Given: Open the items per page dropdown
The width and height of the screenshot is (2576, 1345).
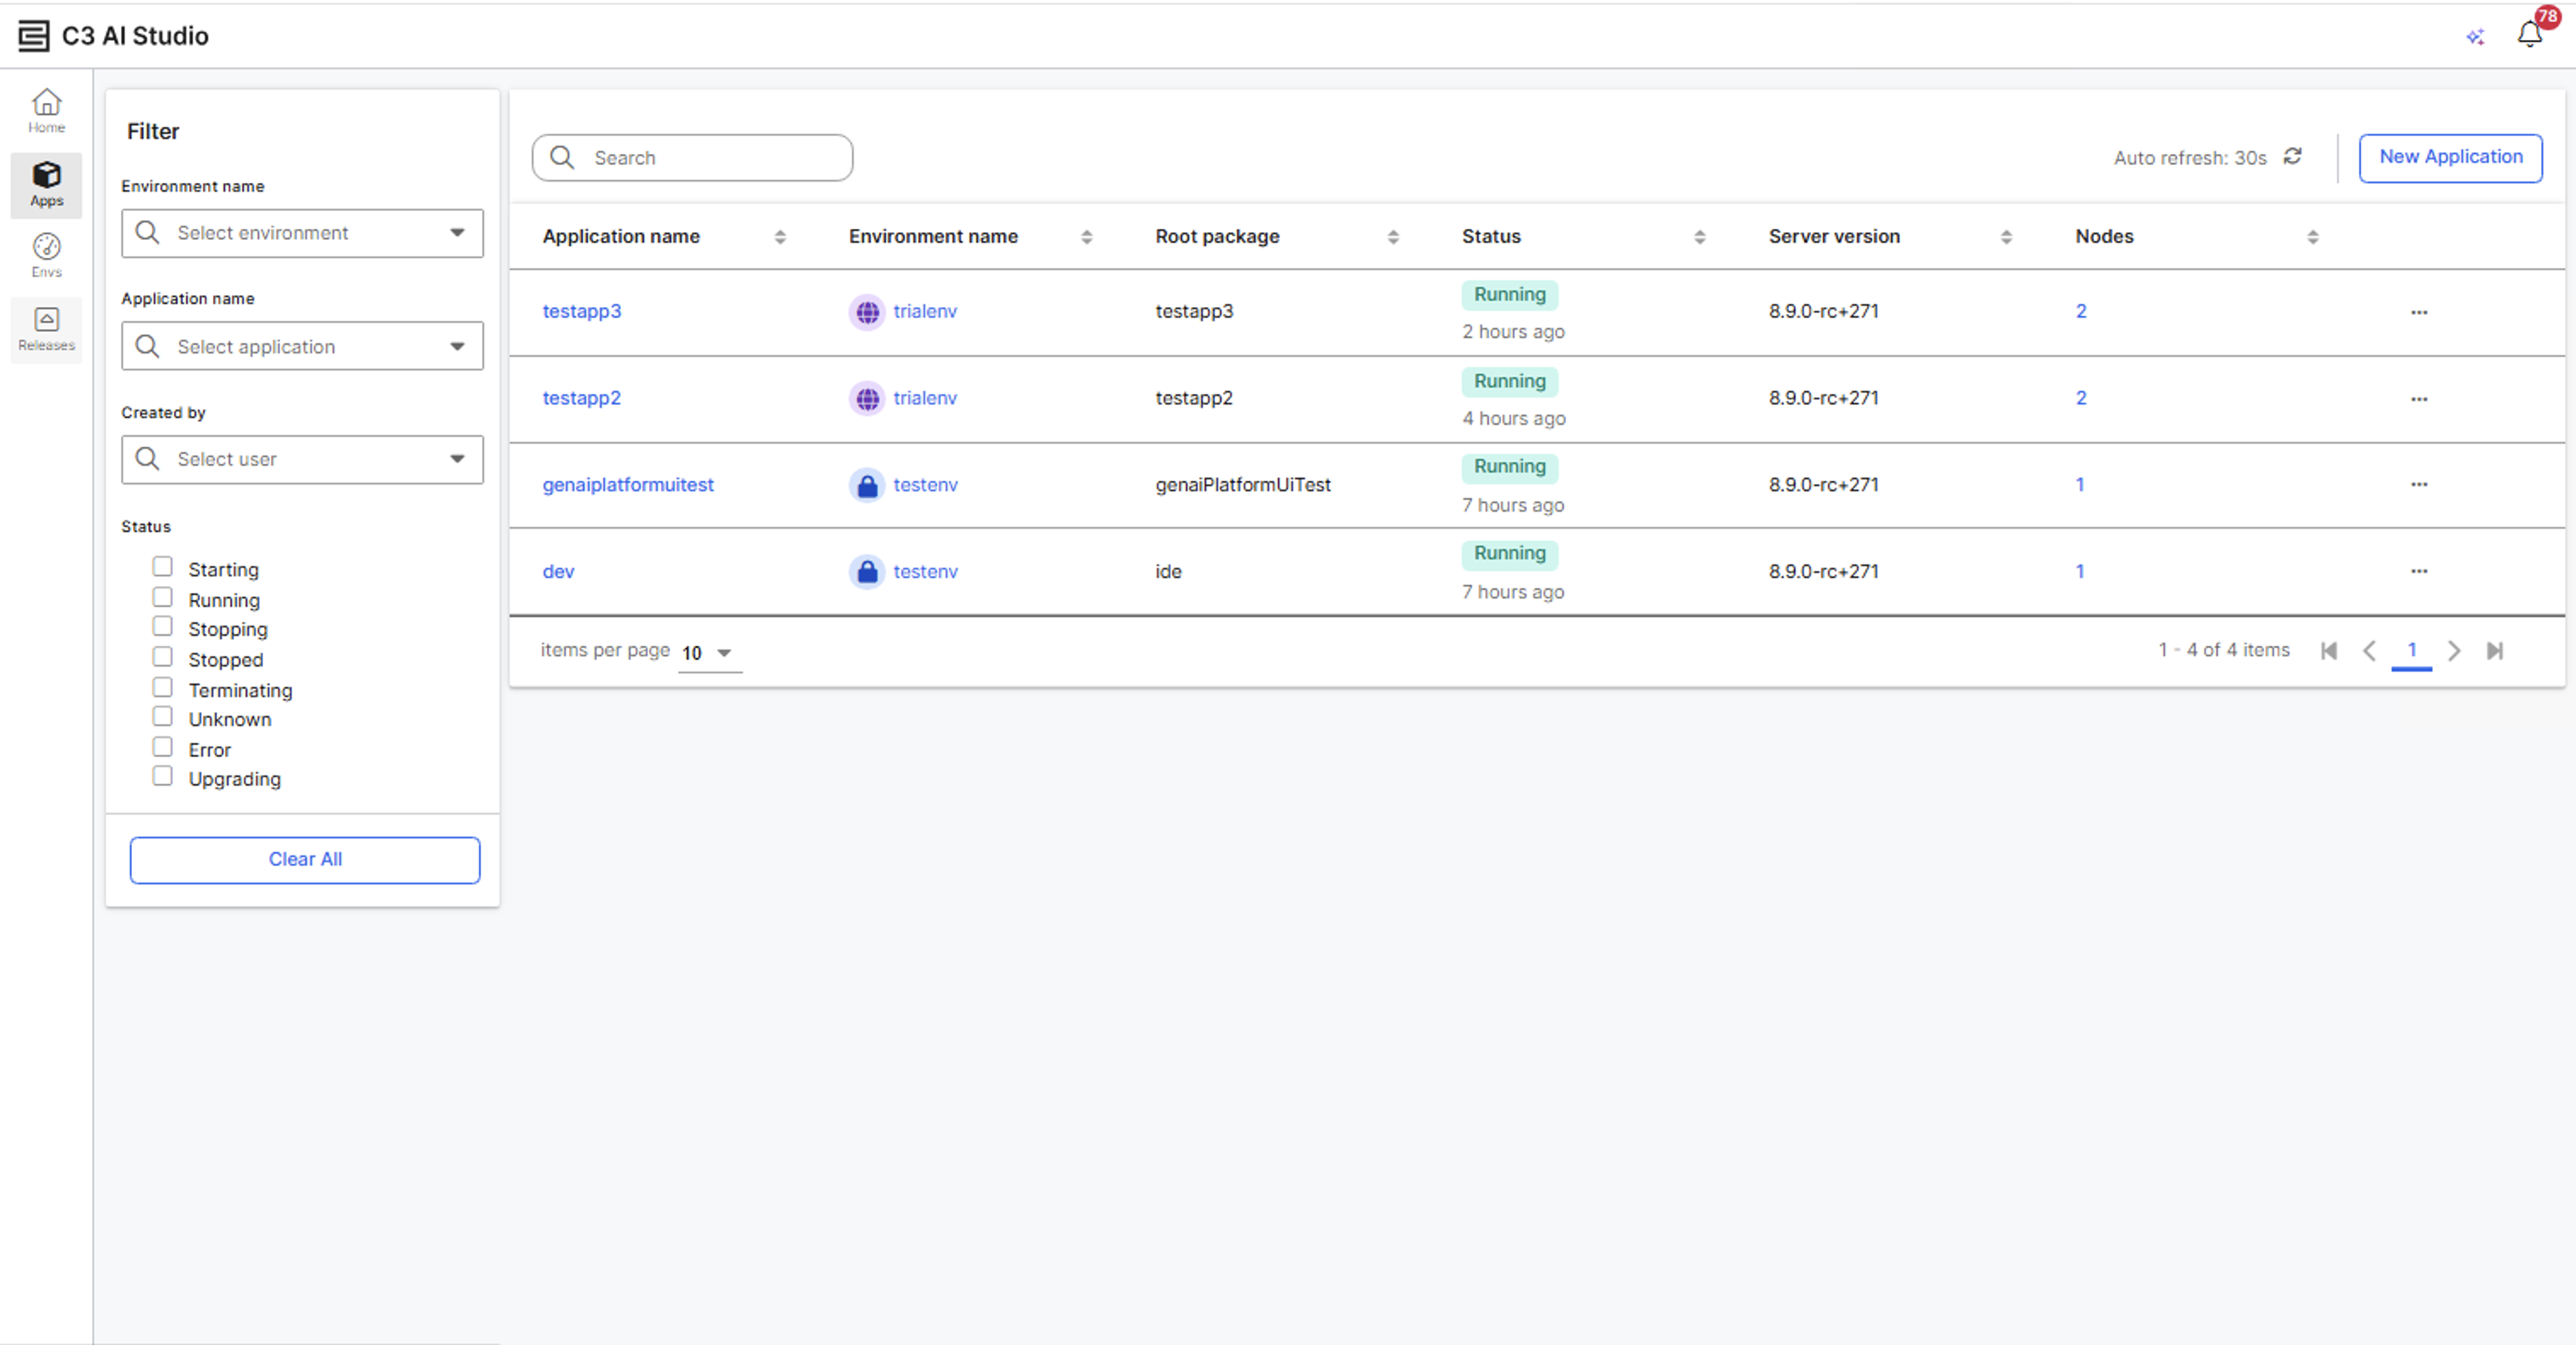Looking at the screenshot, I should coord(709,653).
